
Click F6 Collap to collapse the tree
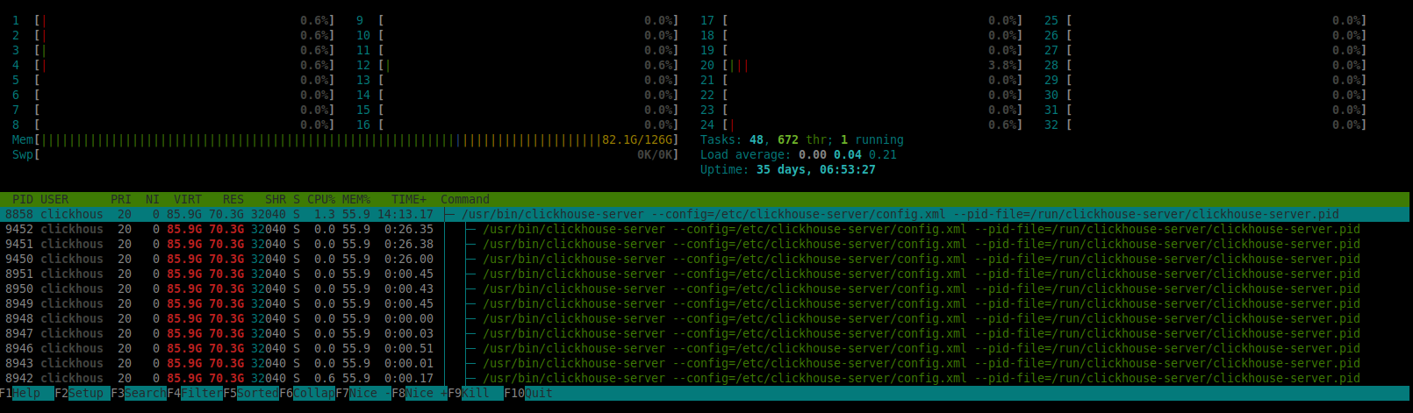[307, 393]
